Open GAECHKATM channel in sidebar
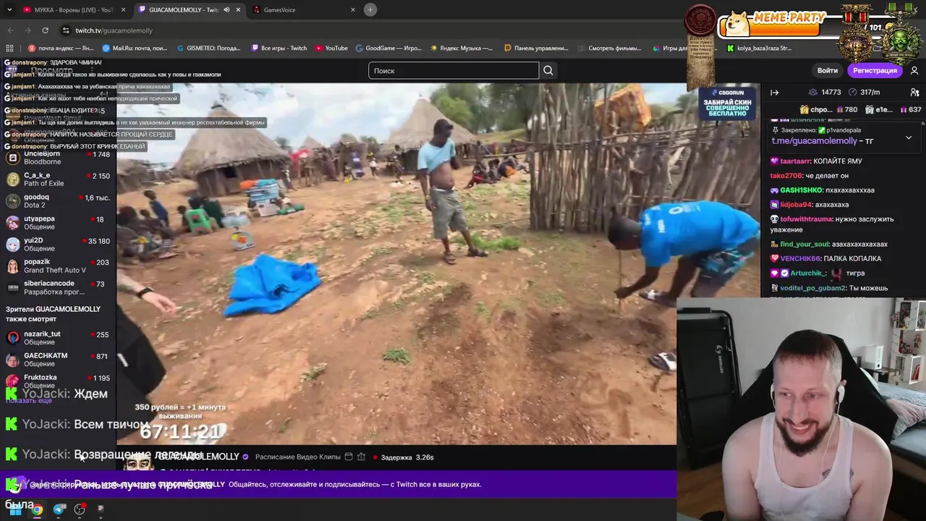Image resolution: width=926 pixels, height=521 pixels. point(58,360)
